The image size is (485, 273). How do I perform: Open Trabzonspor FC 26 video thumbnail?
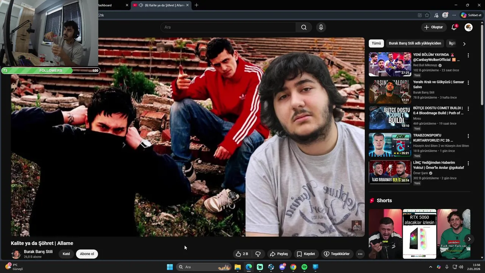pyautogui.click(x=390, y=145)
